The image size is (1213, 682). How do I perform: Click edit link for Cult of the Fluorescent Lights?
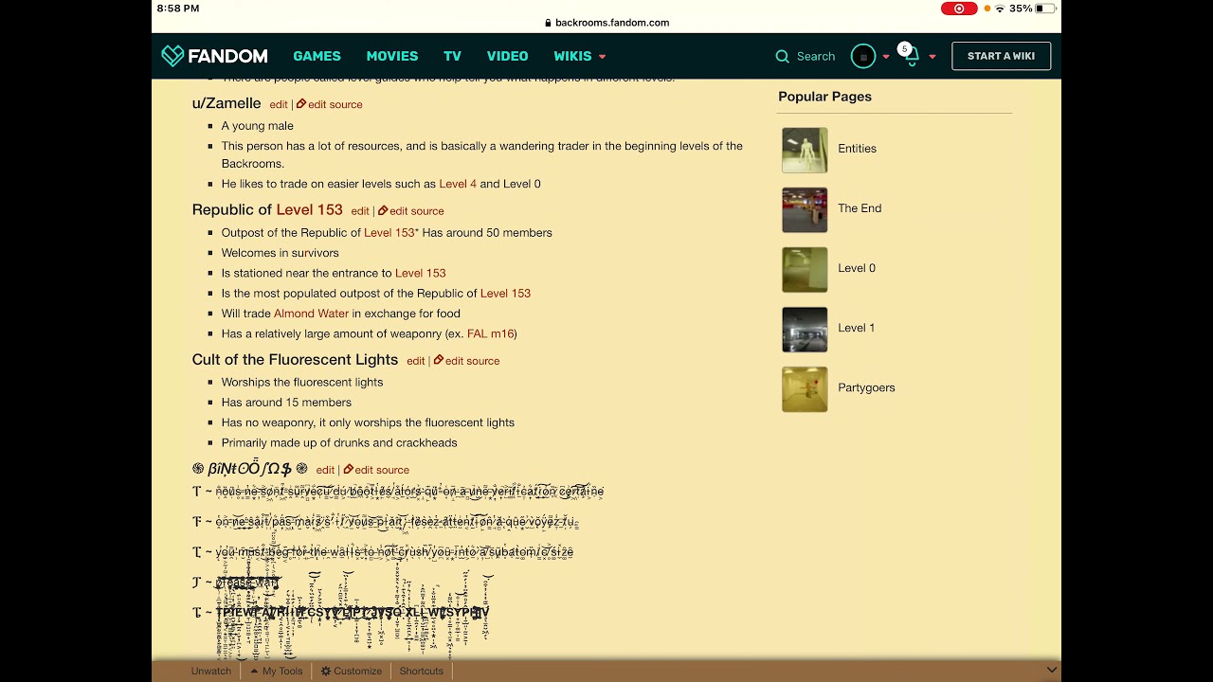pyautogui.click(x=416, y=361)
